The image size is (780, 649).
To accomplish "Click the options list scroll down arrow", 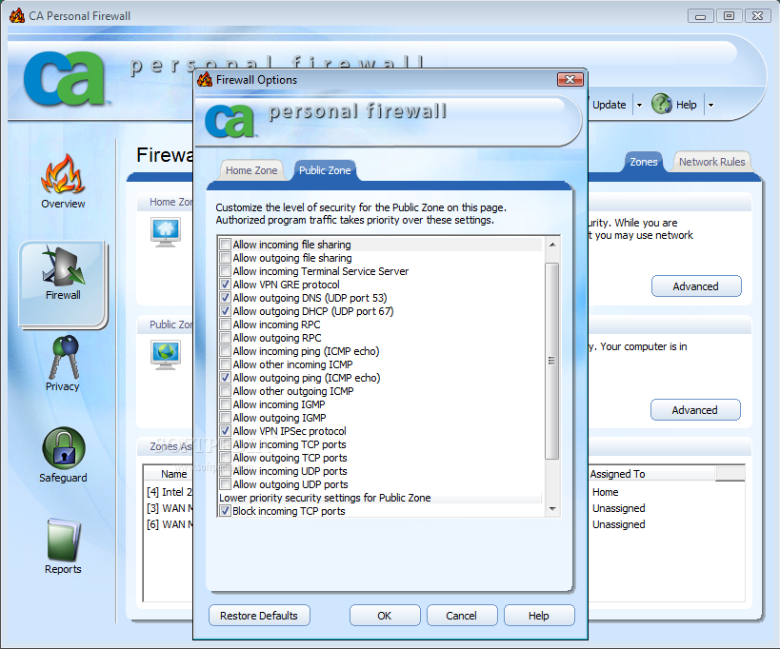I will (552, 509).
